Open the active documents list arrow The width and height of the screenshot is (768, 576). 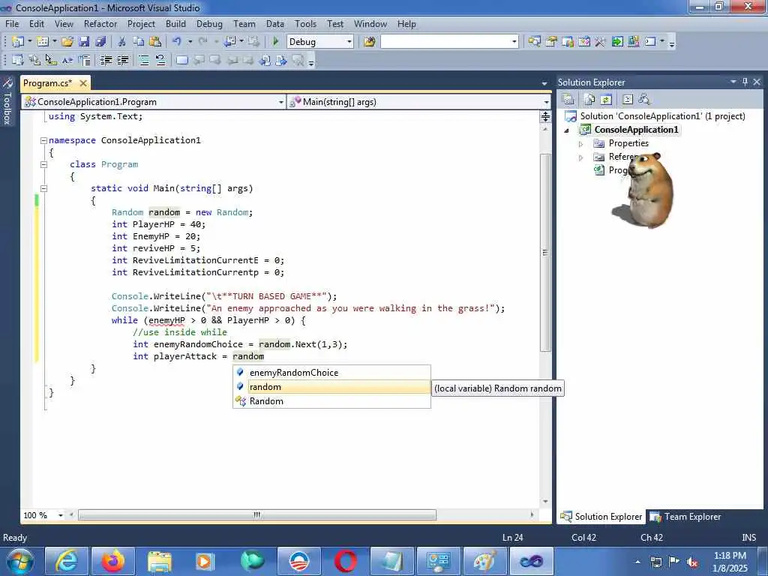tap(544, 84)
